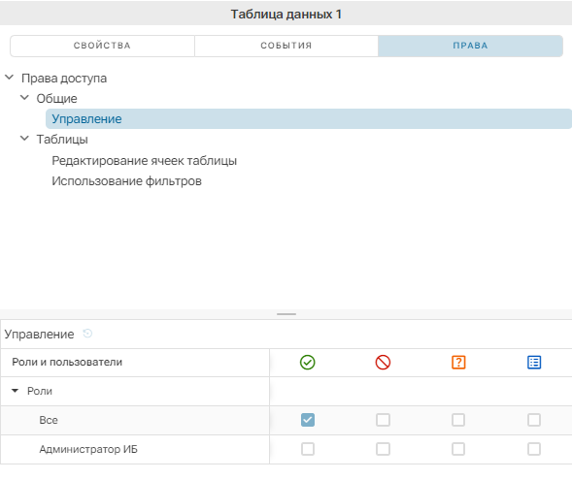The width and height of the screenshot is (572, 480).
Task: Click the orange question mark icon
Action: tap(458, 363)
